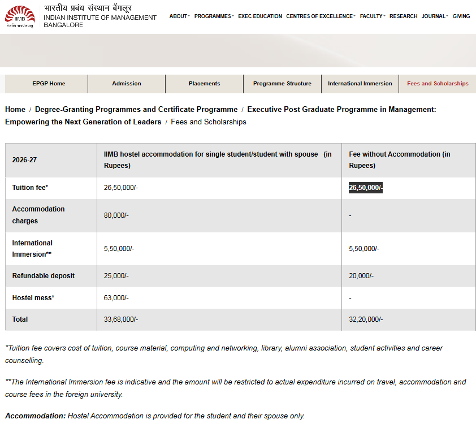The image size is (476, 428).
Task: Click the 33,68,000/- total value
Action: click(x=121, y=319)
